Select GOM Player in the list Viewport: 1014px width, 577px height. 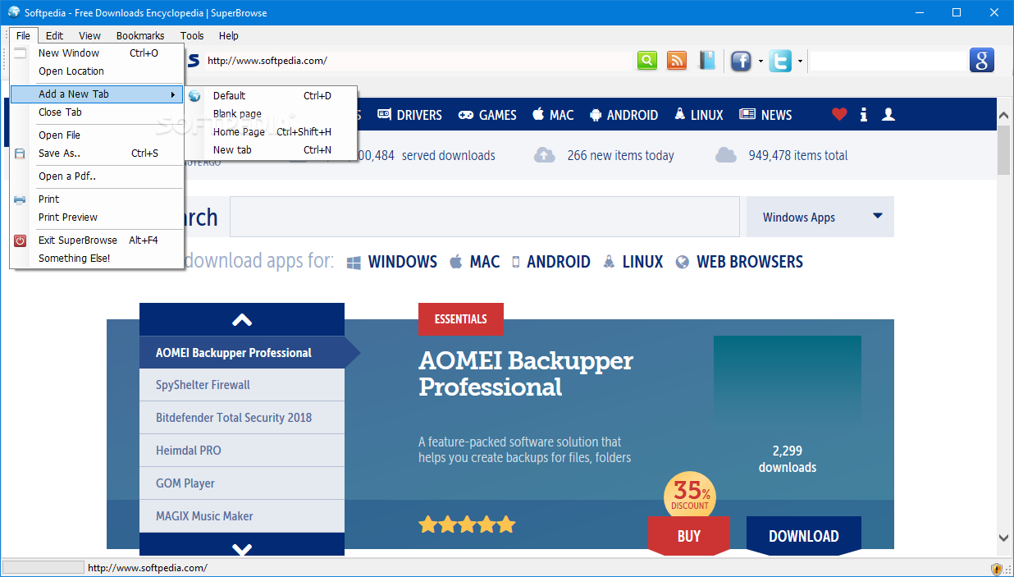tap(242, 483)
